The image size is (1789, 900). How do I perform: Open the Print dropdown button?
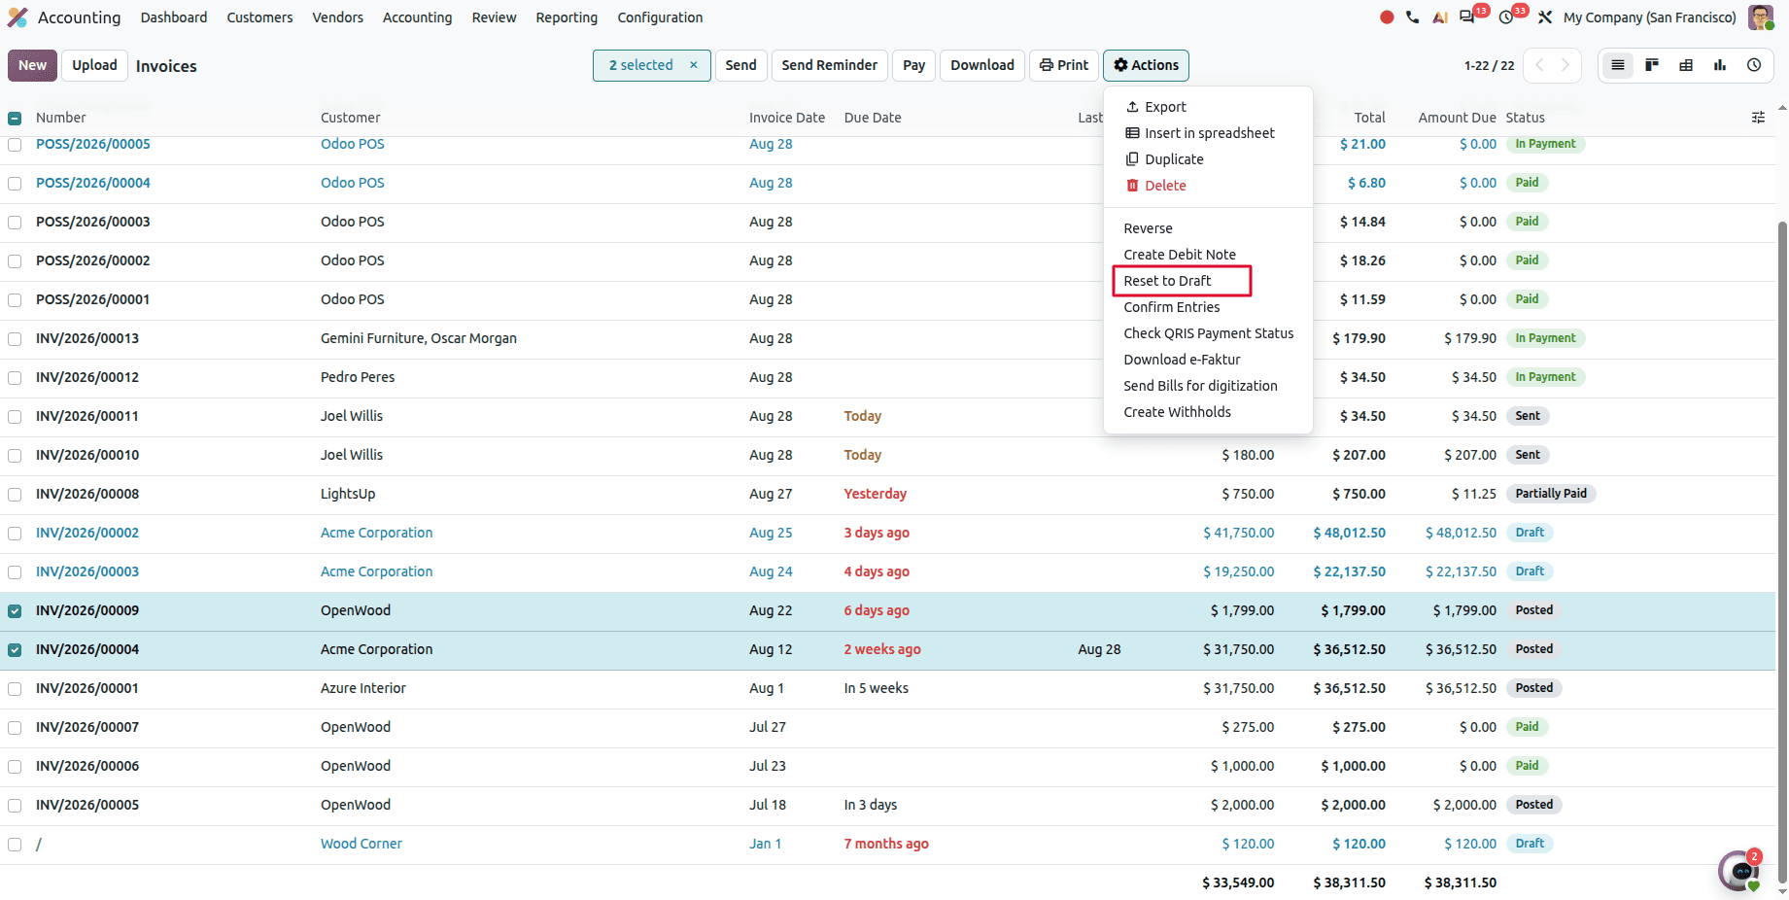1064,65
